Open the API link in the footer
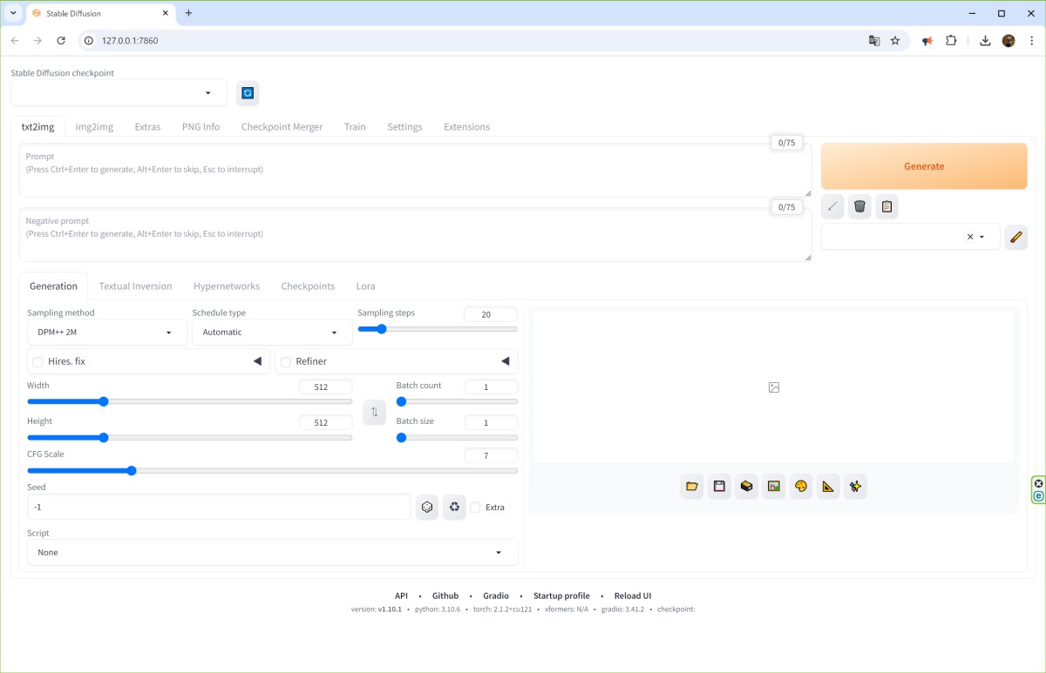 tap(401, 596)
